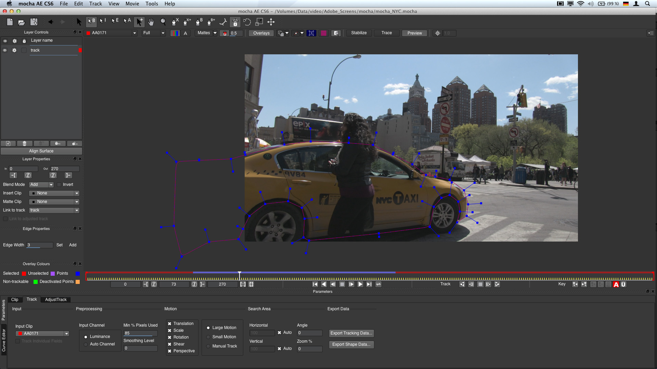
Task: Select the Pan hand tool
Action: 151,22
